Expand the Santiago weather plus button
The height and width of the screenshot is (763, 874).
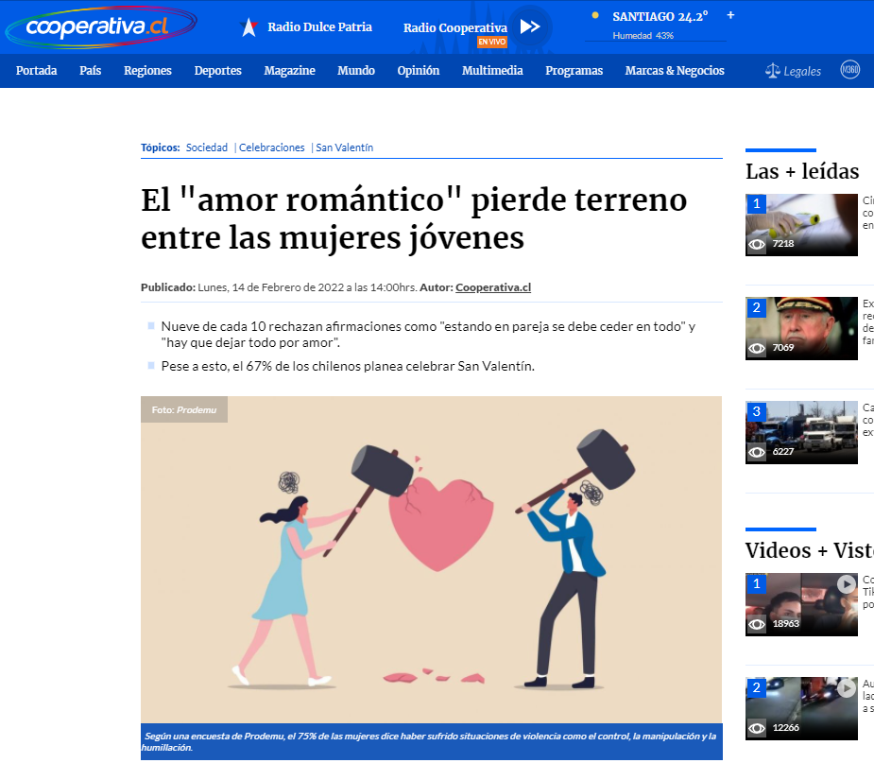(730, 16)
